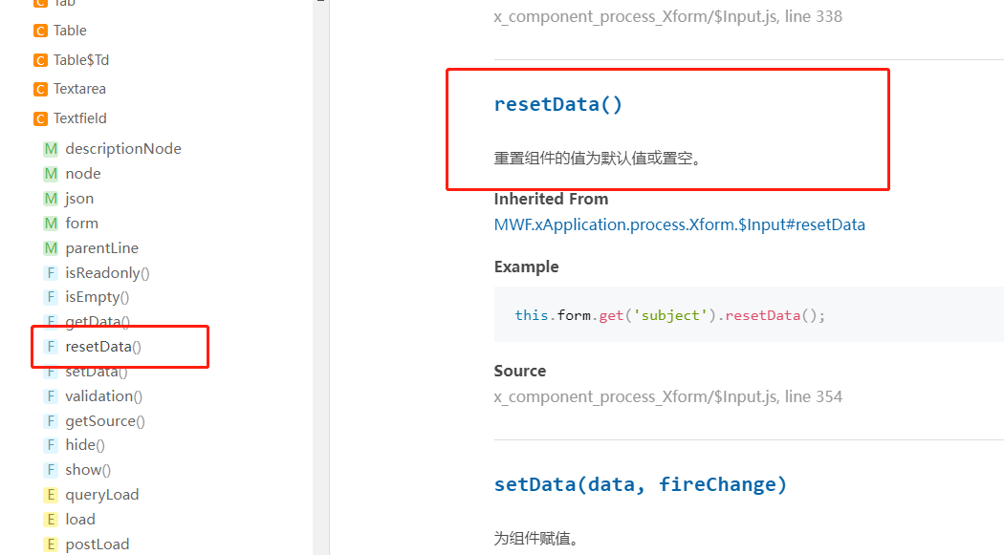The image size is (1004, 555).
Task: Click the F icon next to isReadonly()
Action: click(51, 273)
